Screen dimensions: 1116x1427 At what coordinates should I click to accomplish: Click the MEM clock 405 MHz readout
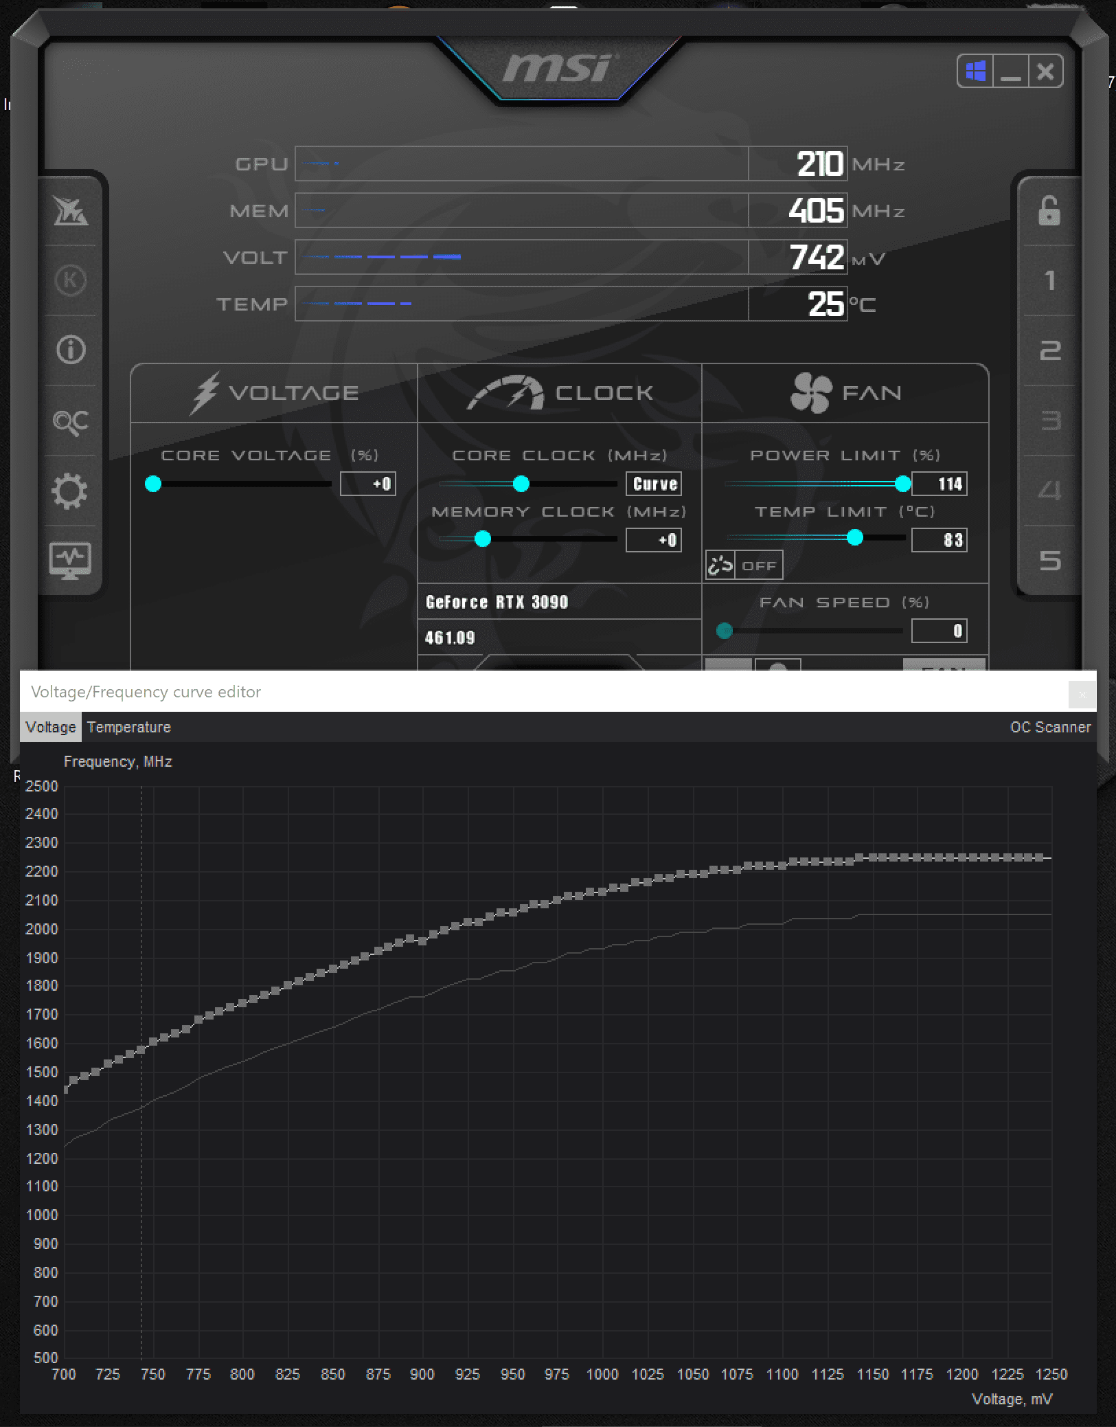(x=815, y=210)
